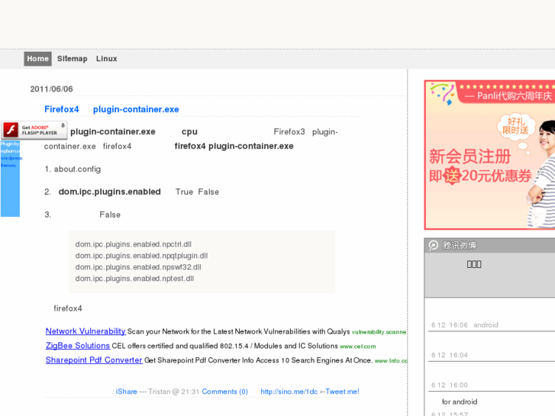Go to the Sitemap menu item
The width and height of the screenshot is (555, 416).
(73, 59)
